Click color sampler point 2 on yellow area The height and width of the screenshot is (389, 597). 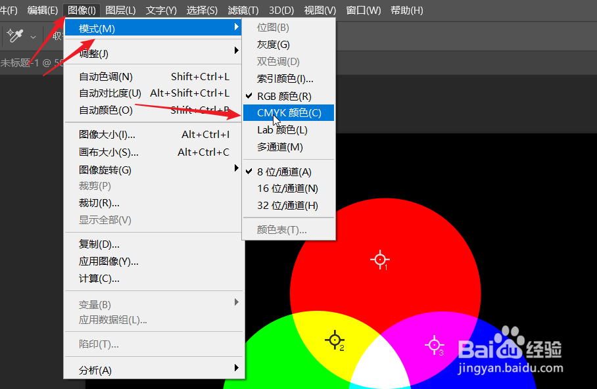point(335,340)
